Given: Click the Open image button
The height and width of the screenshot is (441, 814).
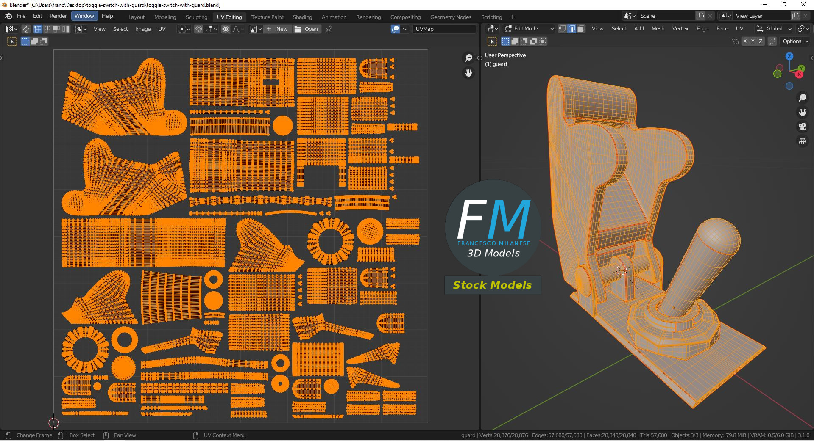Looking at the screenshot, I should coord(307,29).
